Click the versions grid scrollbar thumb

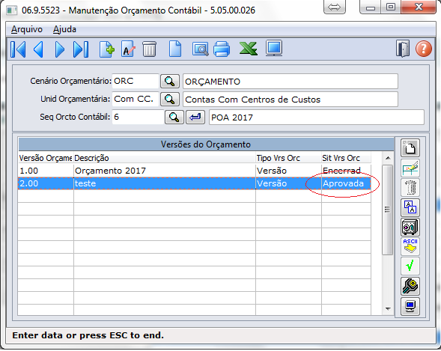tap(388, 210)
